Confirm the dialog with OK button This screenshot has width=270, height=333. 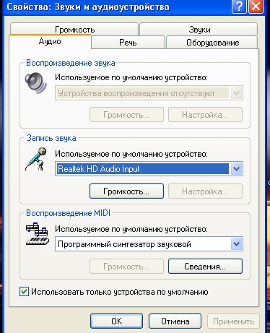click(x=117, y=321)
